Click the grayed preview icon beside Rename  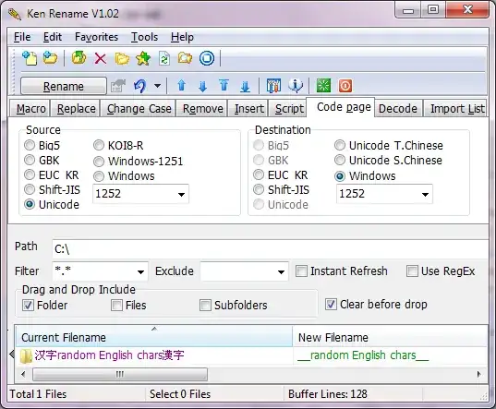[118, 86]
